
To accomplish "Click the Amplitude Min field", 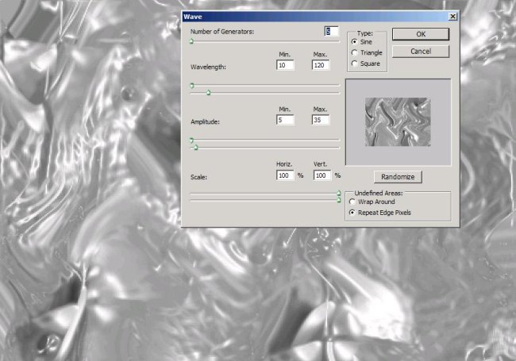I will 285,120.
